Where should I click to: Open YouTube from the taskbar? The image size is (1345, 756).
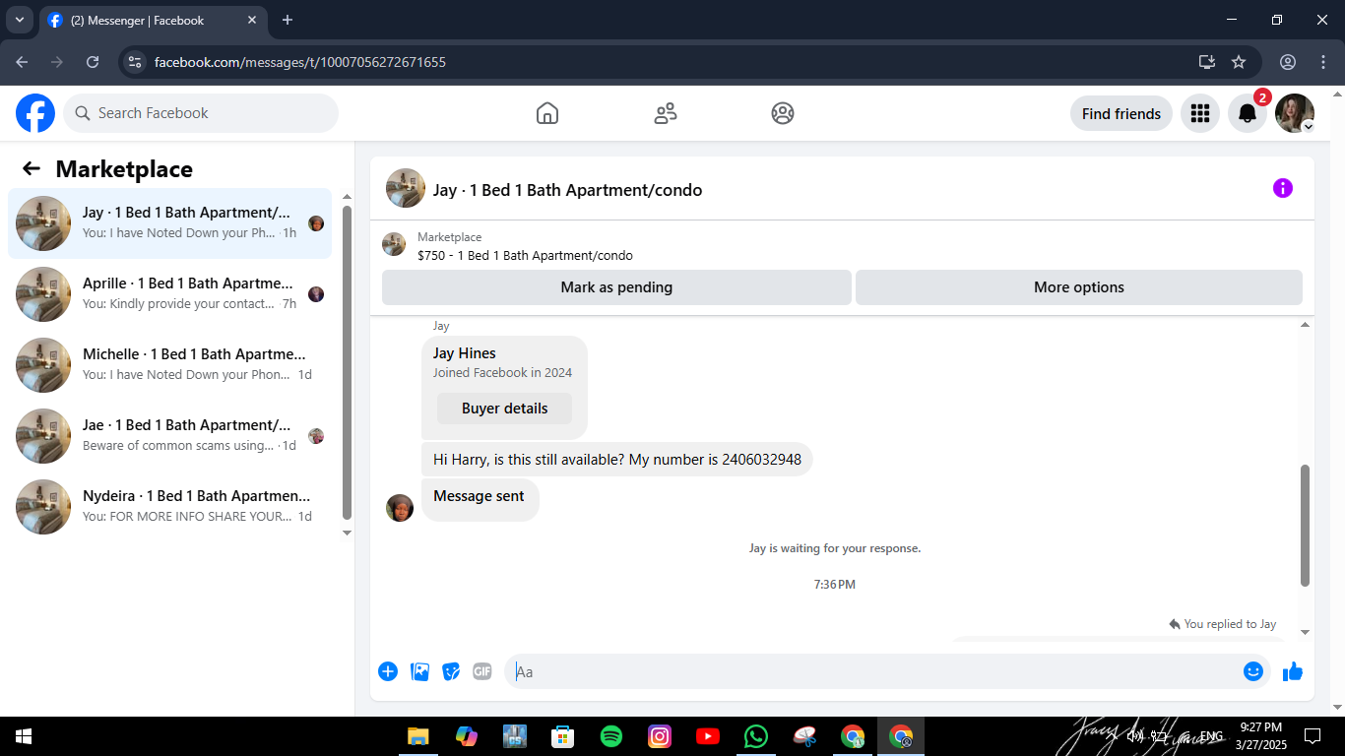708,736
